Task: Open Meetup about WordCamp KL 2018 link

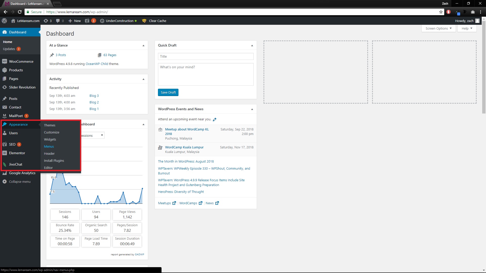Action: [187, 131]
